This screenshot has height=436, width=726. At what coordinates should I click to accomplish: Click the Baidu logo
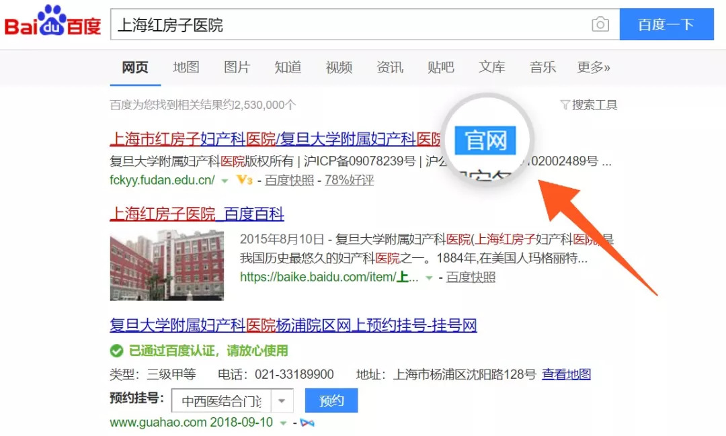pyautogui.click(x=52, y=22)
